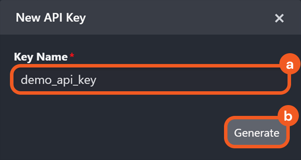Place cursor in the demo_api_key text

click(58, 80)
